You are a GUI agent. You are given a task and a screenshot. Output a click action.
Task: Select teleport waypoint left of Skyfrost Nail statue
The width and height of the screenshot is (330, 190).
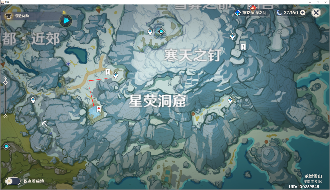pyautogui.click(x=150, y=32)
